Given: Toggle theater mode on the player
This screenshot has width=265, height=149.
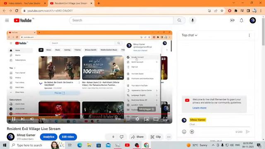Looking at the screenshot, I should pos(156,119).
